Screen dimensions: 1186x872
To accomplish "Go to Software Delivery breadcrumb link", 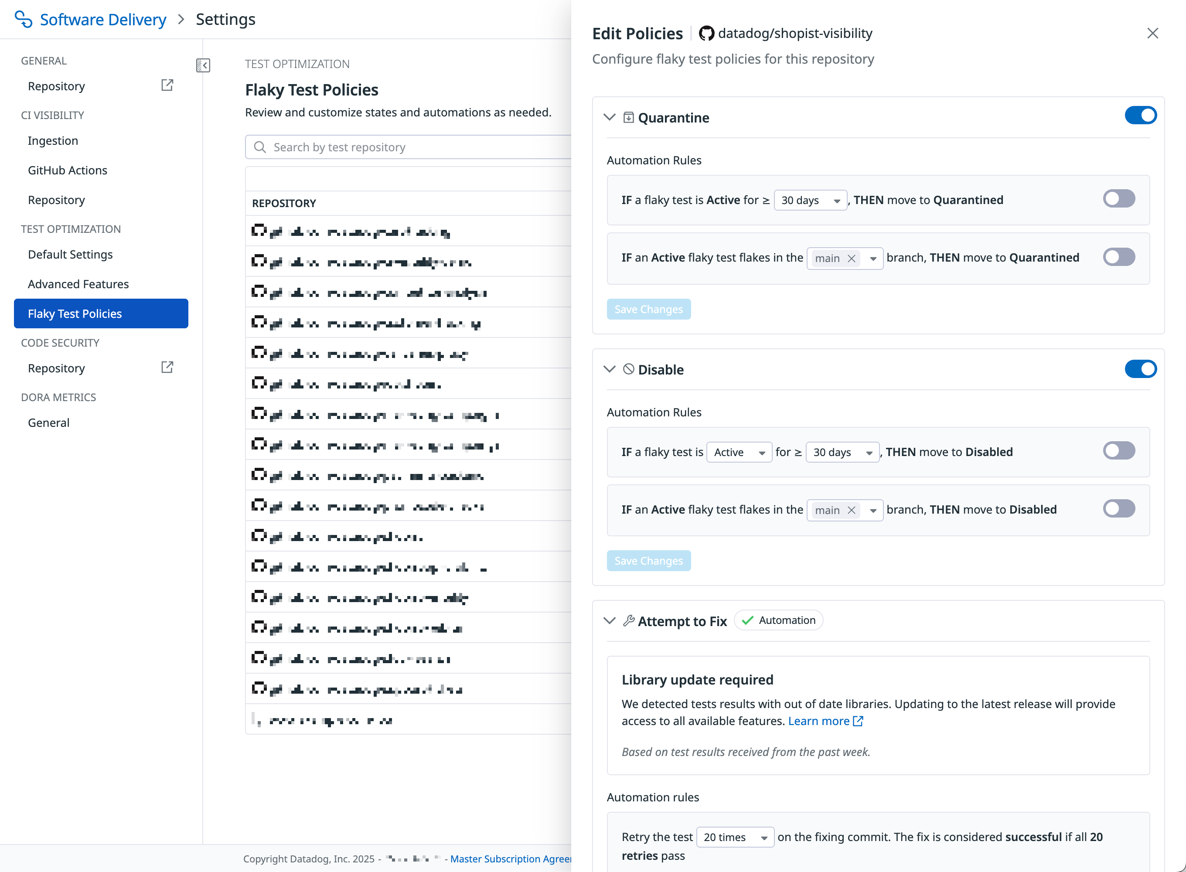I will coord(103,19).
